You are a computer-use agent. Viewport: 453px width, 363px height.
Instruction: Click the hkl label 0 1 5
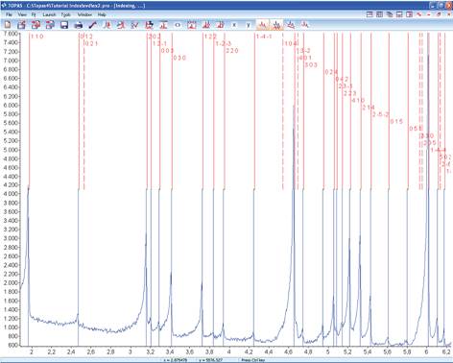[396, 122]
